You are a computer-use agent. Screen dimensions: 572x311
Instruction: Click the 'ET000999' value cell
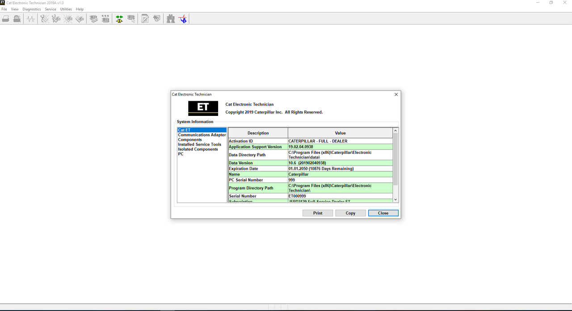340,196
